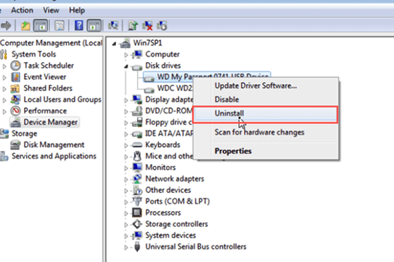
Task: Click the Storage controllers category icon
Action: pyautogui.click(x=137, y=224)
